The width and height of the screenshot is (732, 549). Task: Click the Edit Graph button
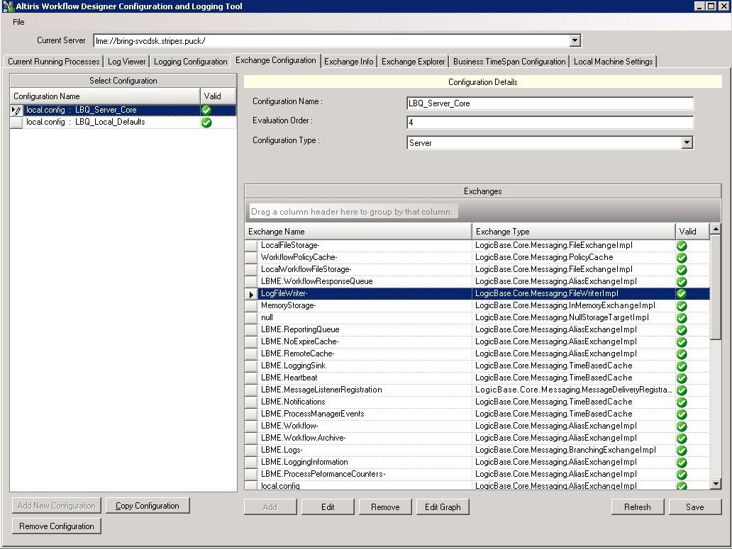pos(443,507)
